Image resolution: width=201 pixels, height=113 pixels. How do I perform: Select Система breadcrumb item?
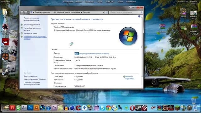pyautogui.click(x=86, y=12)
